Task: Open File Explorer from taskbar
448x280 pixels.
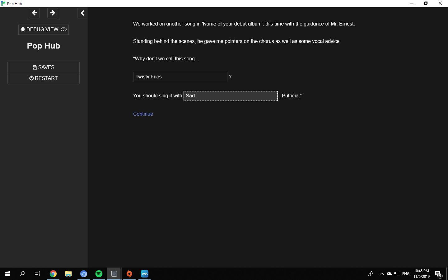Action: point(68,274)
